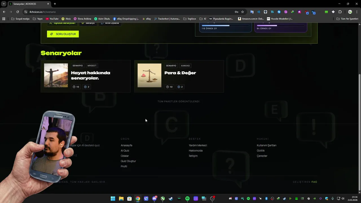Screen dimensions: 361x203
Task: Open the Shazam extension icon
Action: pos(279,12)
